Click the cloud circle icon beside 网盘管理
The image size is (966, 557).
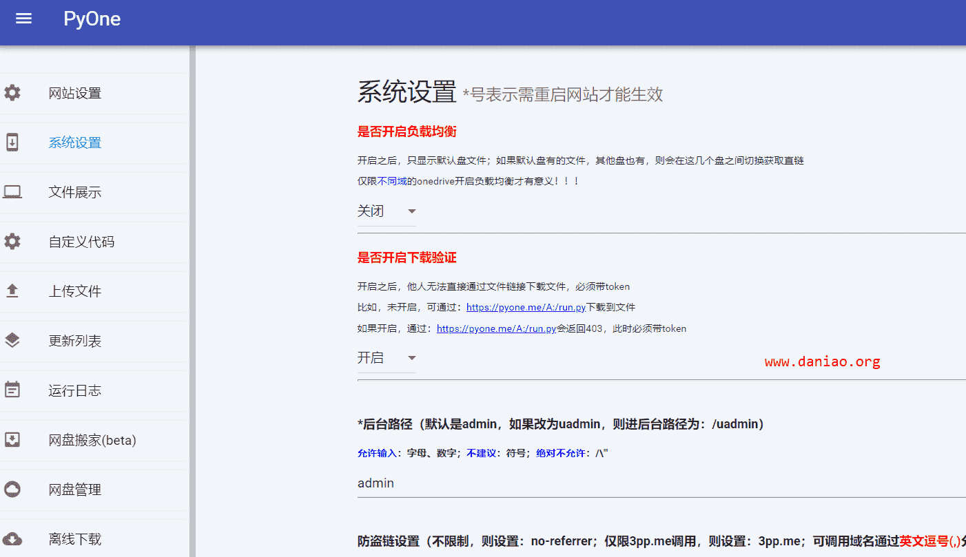(x=12, y=490)
